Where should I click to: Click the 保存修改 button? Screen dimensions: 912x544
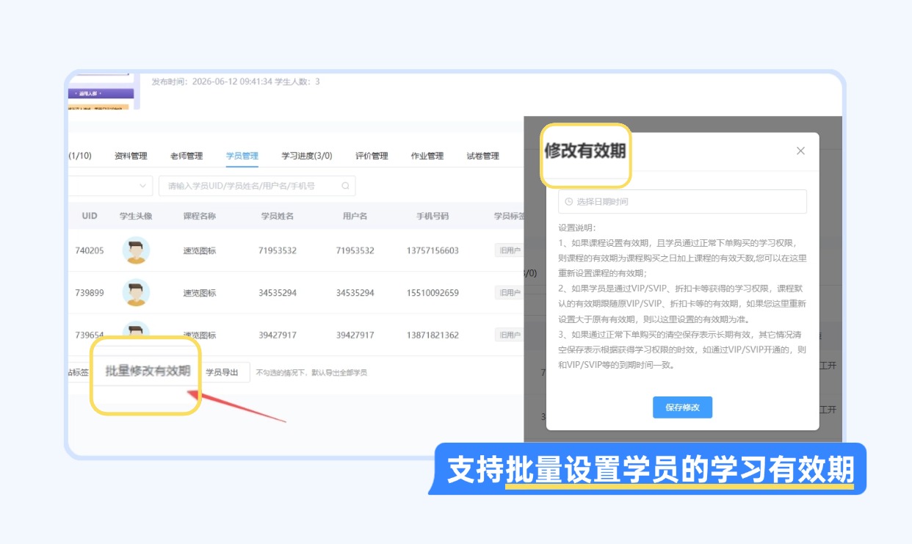[682, 407]
